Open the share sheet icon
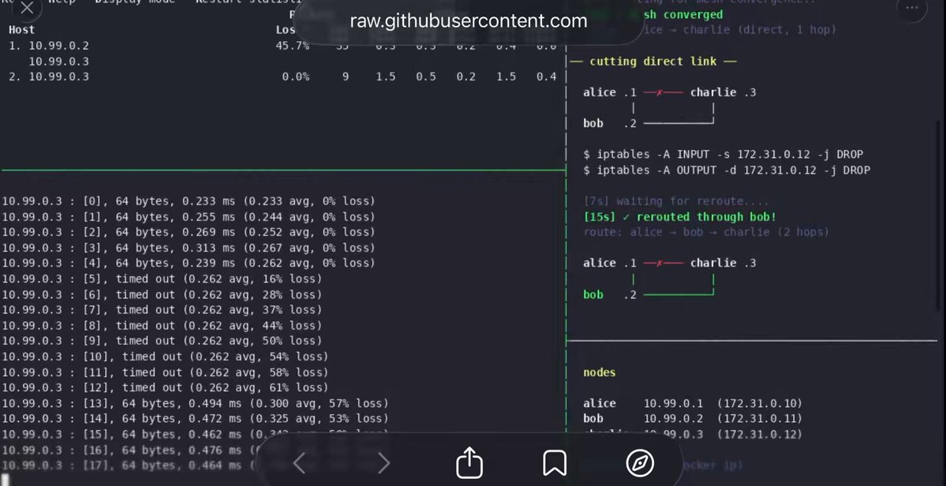The image size is (946, 486). click(x=469, y=462)
